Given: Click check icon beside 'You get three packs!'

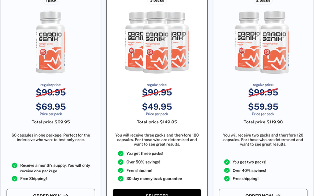Looking at the screenshot, I should 121,153.
